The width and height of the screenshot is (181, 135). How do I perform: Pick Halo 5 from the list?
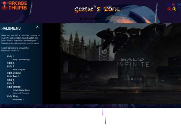pyautogui.click(x=10, y=83)
